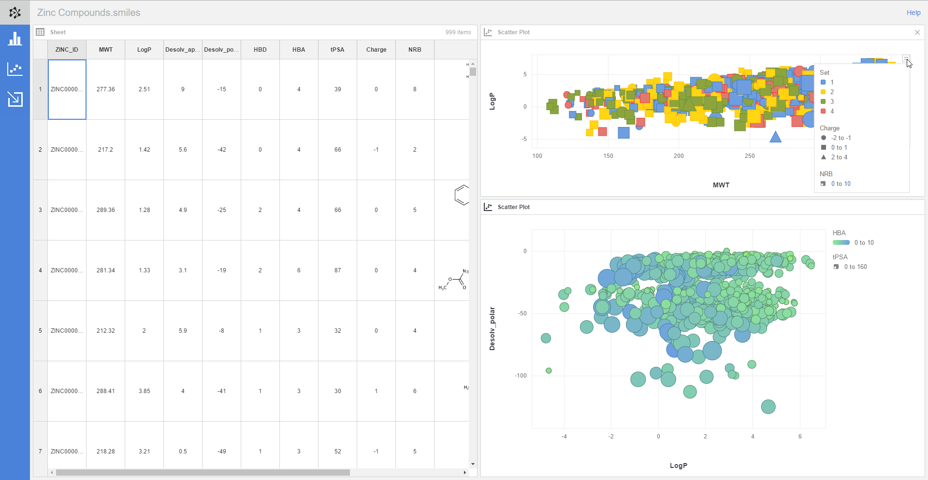Click the right arrow of horizontal scrollbar
Viewport: 928px width, 480px height.
point(465,472)
